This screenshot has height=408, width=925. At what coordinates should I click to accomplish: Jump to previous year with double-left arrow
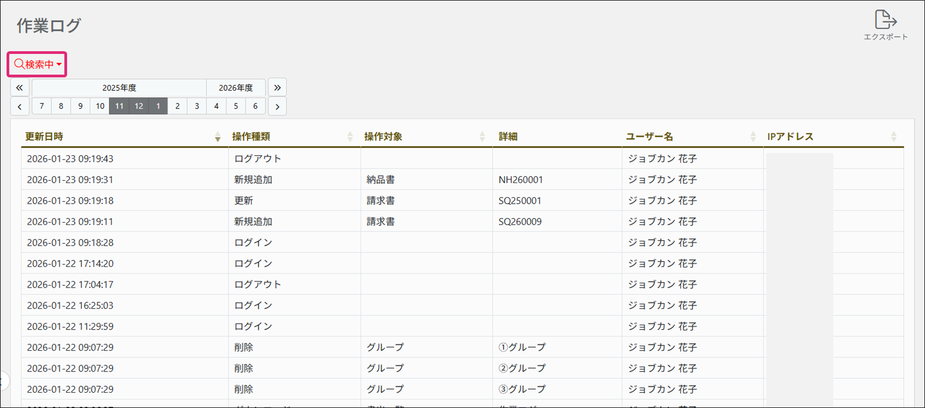click(20, 88)
